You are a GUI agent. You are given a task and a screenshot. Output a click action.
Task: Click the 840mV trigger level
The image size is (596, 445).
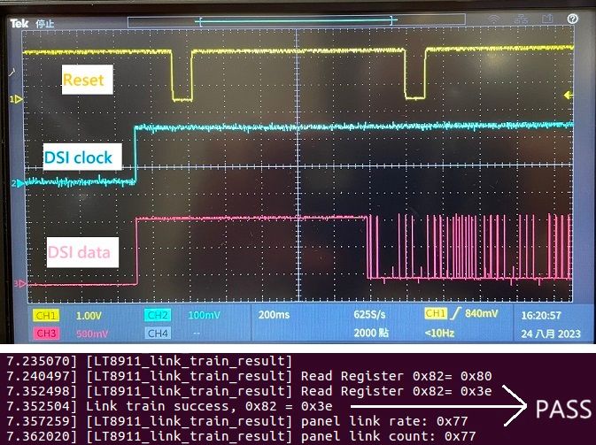481,313
